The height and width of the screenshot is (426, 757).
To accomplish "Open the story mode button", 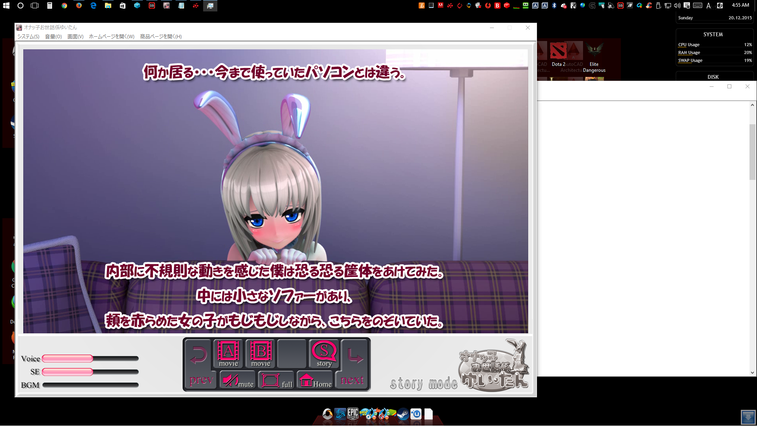I will click(324, 354).
